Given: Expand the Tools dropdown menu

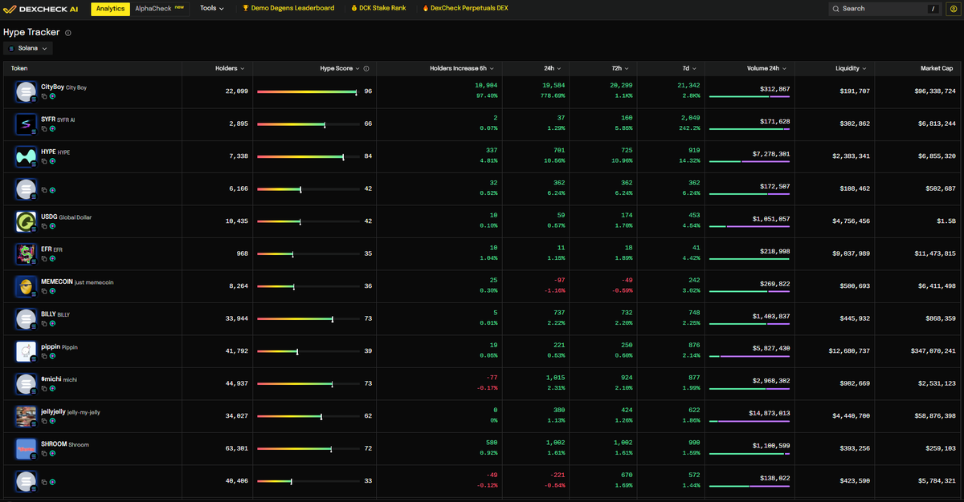Looking at the screenshot, I should (213, 8).
